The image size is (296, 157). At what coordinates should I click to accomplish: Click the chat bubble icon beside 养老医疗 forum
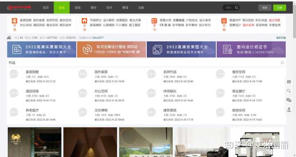(x=14, y=112)
